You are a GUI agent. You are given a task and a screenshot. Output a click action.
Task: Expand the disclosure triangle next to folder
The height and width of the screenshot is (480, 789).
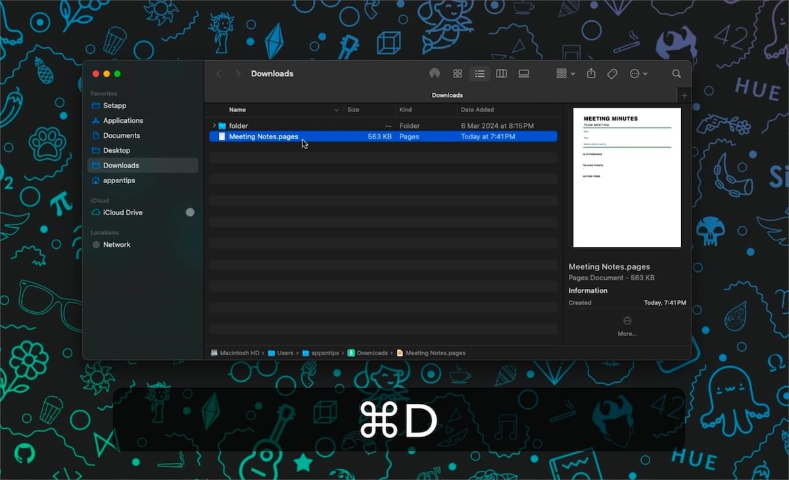point(214,125)
